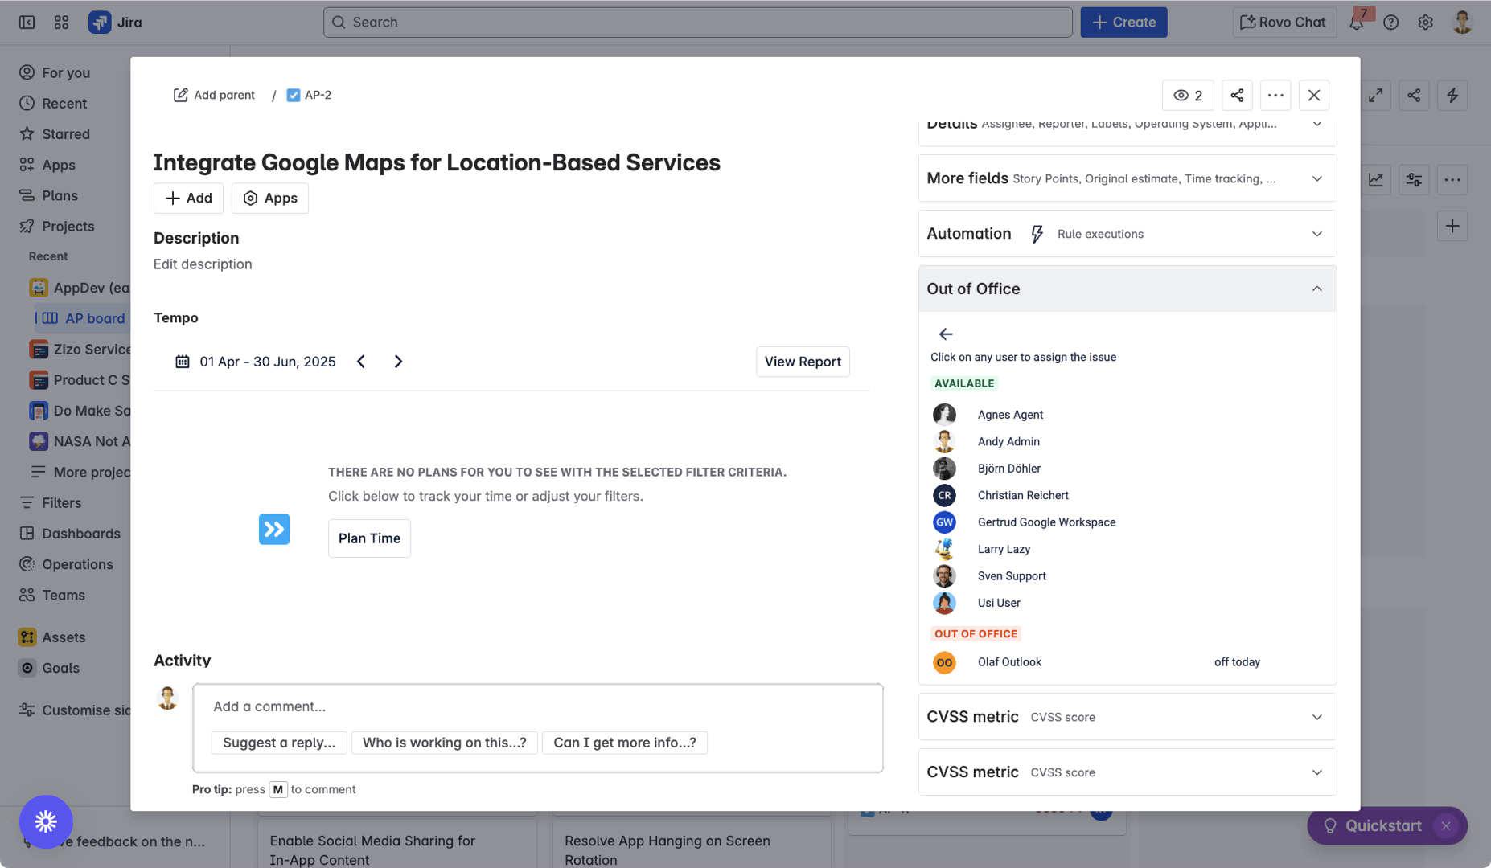Click the Add a comment field
1491x868 pixels.
click(537, 706)
